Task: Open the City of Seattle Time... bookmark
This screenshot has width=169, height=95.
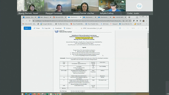Action: tap(92, 24)
